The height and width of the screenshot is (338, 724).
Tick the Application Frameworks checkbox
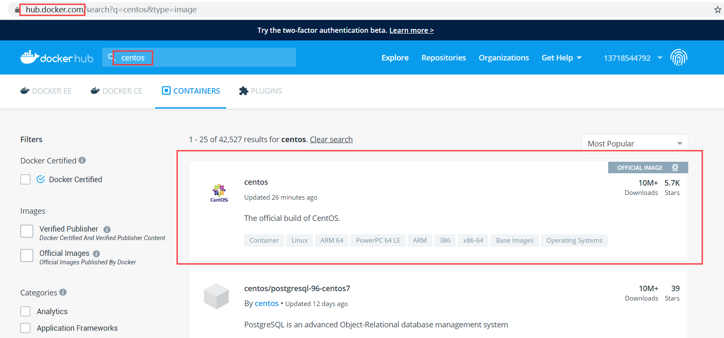point(26,328)
